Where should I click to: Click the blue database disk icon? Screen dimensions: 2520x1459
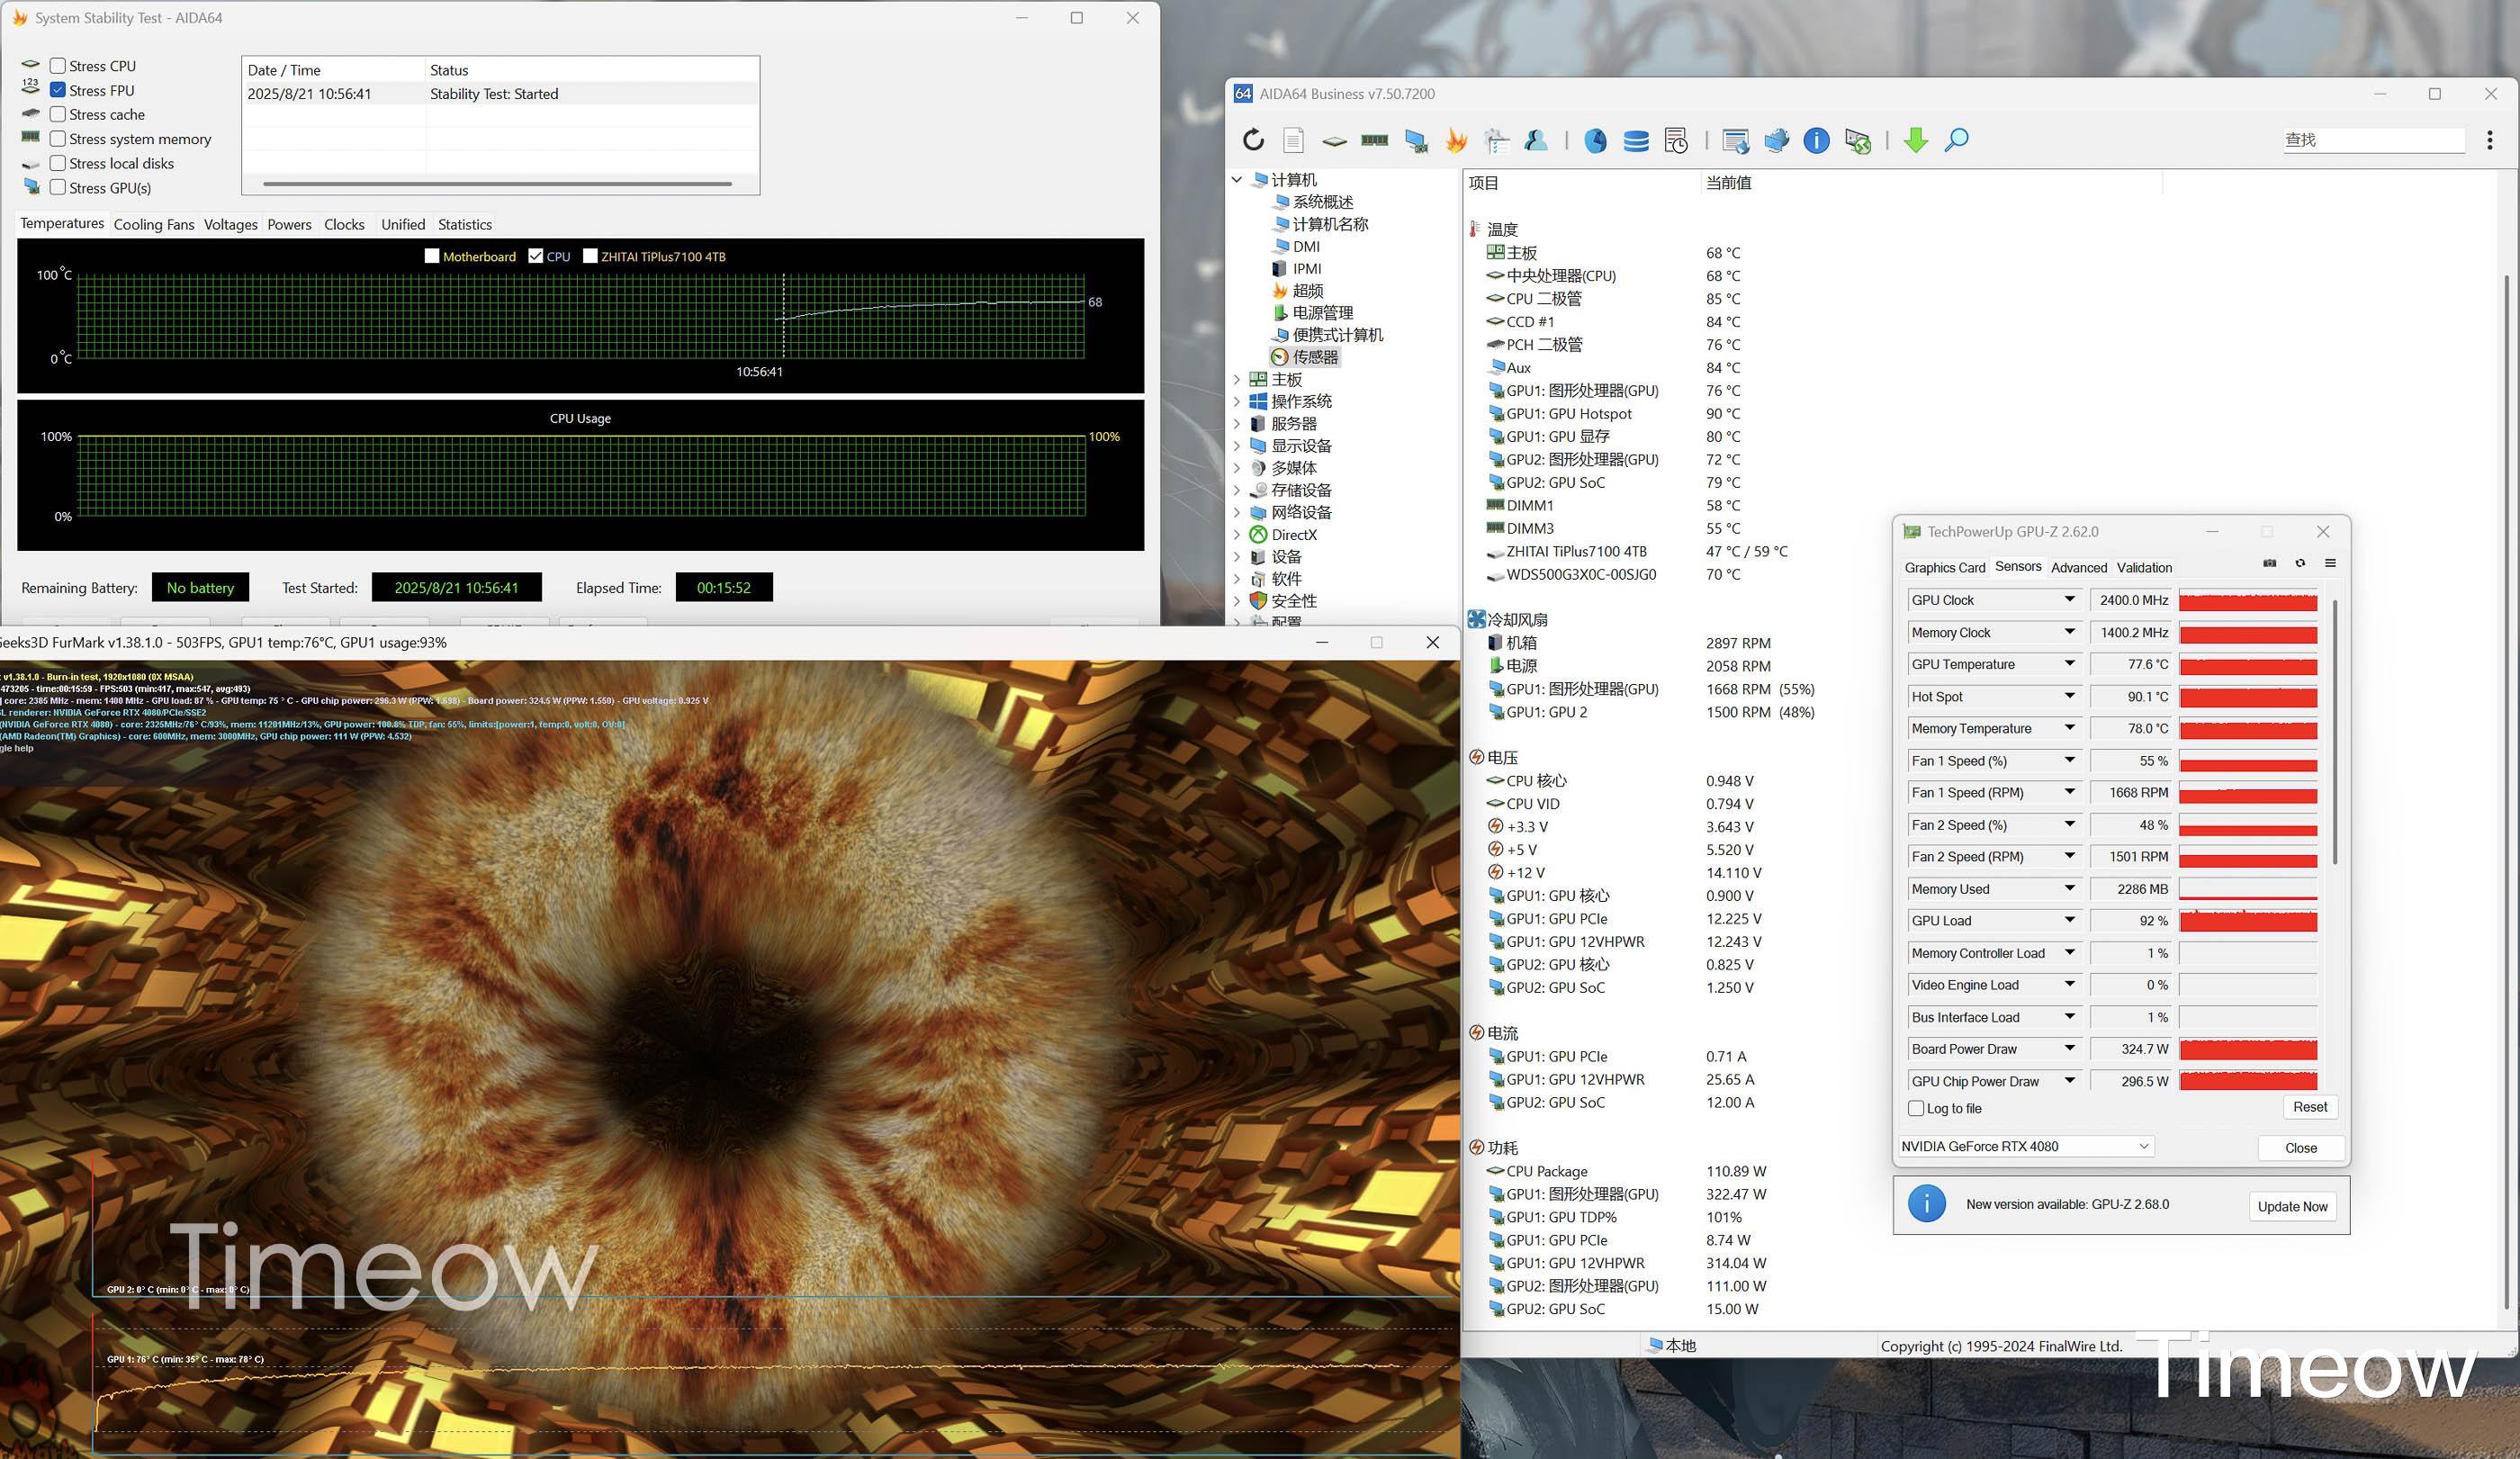(x=1636, y=140)
